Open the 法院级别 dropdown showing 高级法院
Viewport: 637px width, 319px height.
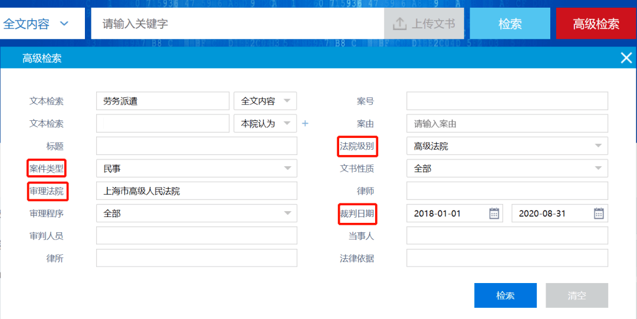coord(507,146)
